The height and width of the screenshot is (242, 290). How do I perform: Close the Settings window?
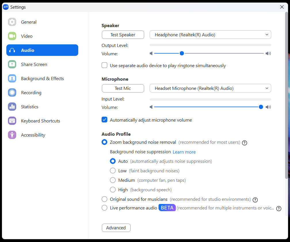(x=282, y=7)
